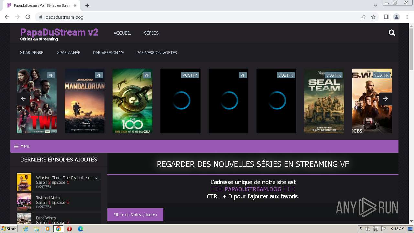Show hidden tray icons arrow

click(361, 229)
